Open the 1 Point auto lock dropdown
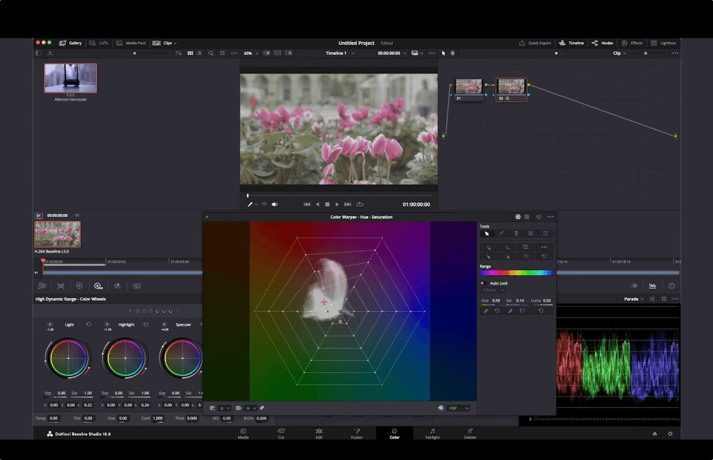Image resolution: width=713 pixels, height=460 pixels. [494, 290]
